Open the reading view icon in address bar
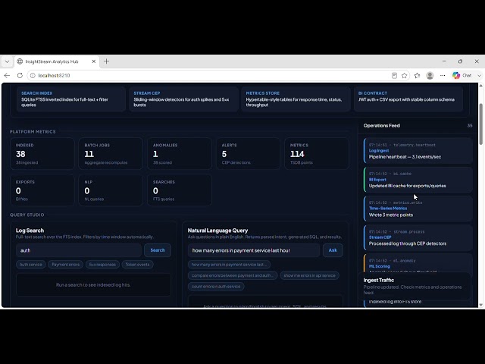 click(x=394, y=76)
